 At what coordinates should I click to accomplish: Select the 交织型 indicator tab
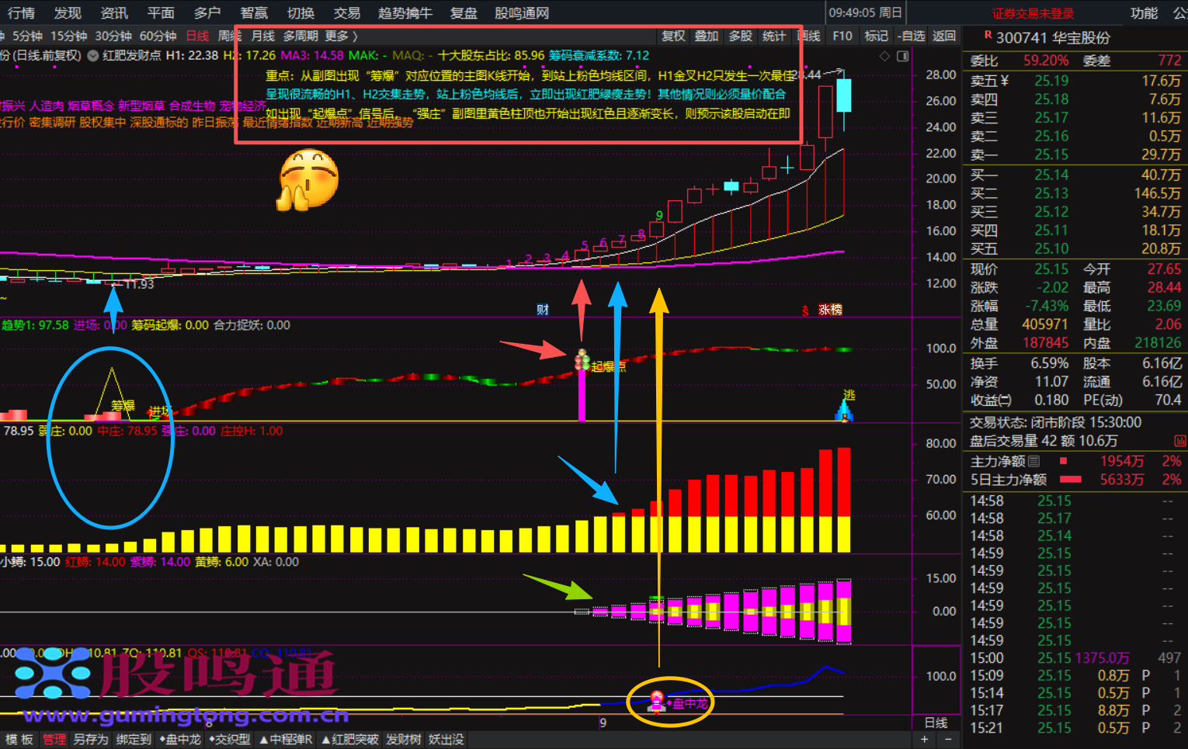click(x=230, y=740)
